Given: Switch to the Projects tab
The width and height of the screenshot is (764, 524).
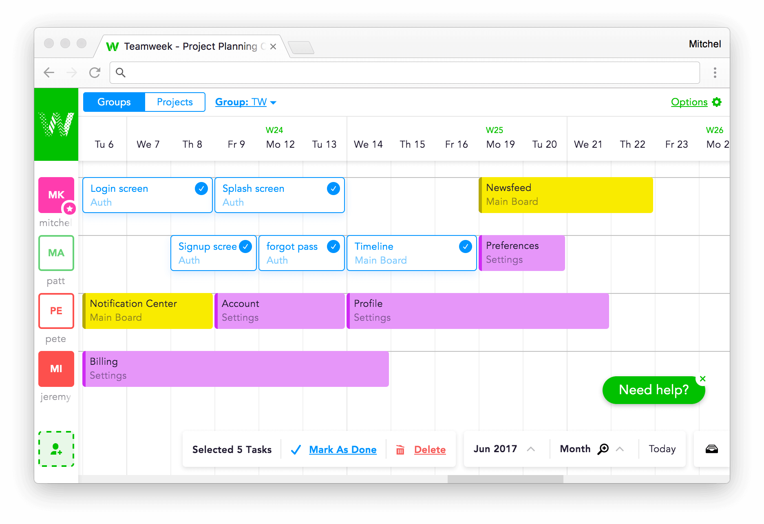Looking at the screenshot, I should click(174, 102).
